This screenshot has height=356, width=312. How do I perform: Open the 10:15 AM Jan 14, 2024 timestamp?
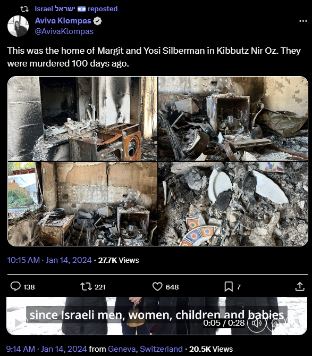pyautogui.click(x=49, y=260)
